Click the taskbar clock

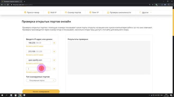coord(166,95)
